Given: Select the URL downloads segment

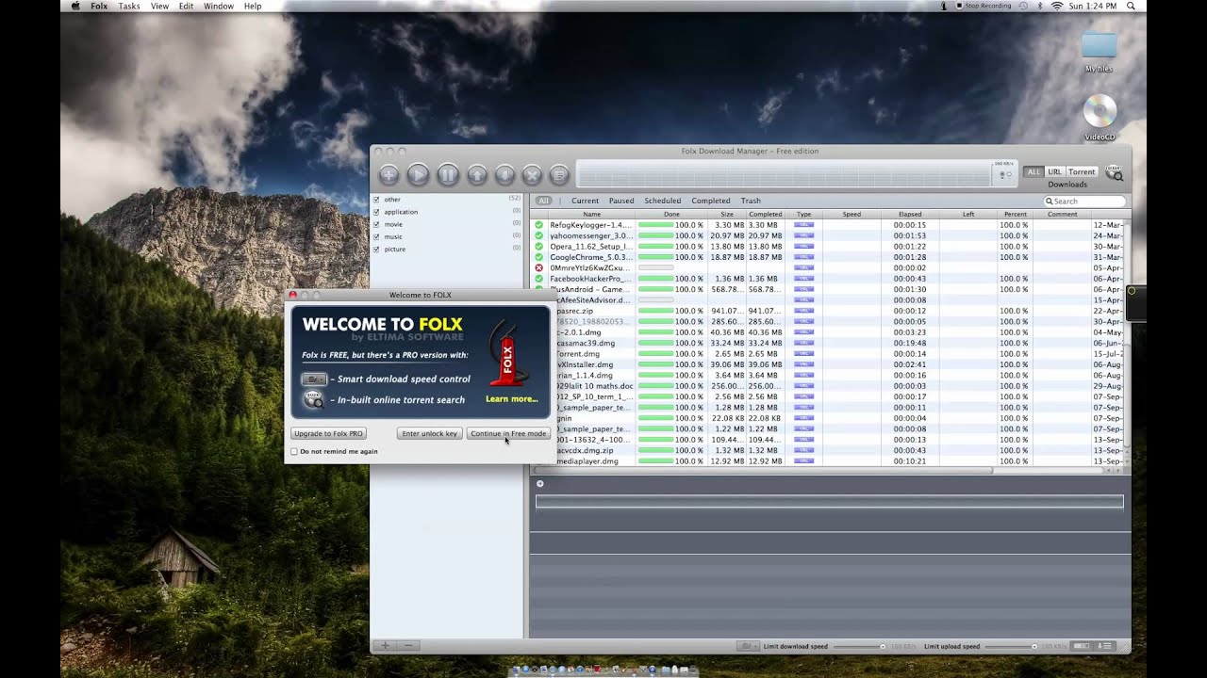Looking at the screenshot, I should [x=1054, y=172].
